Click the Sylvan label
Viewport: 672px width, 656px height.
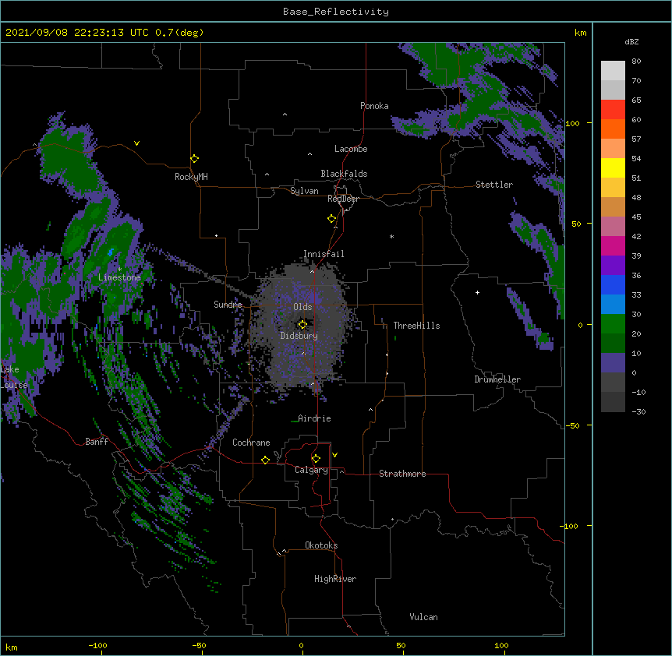(304, 191)
